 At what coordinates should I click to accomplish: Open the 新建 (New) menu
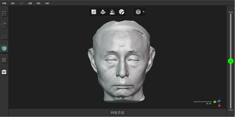point(4,3)
